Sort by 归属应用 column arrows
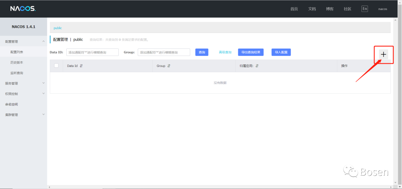Screen dimensions: 402x189 click(x=257, y=66)
